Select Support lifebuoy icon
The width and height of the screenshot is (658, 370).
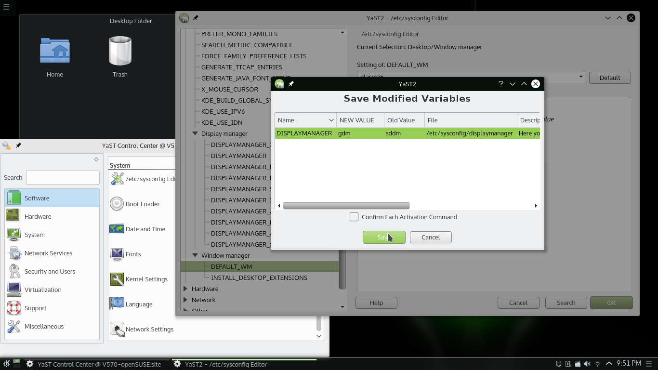(13, 308)
